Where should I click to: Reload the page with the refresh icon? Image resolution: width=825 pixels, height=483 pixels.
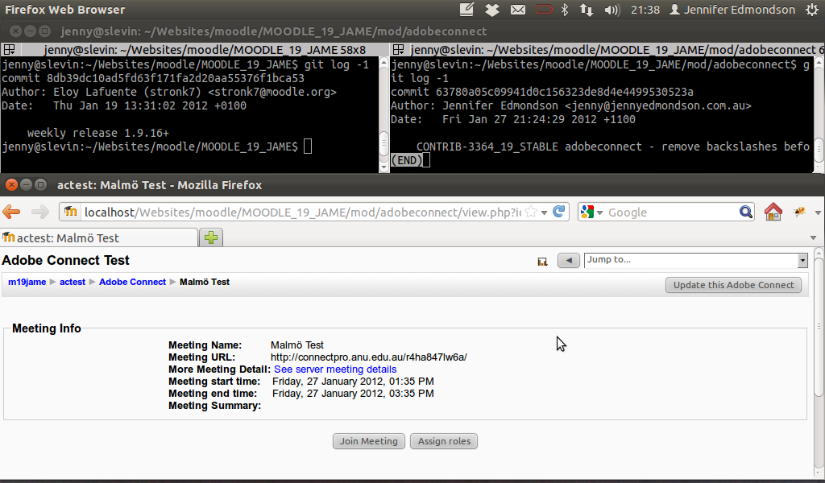[x=559, y=211]
